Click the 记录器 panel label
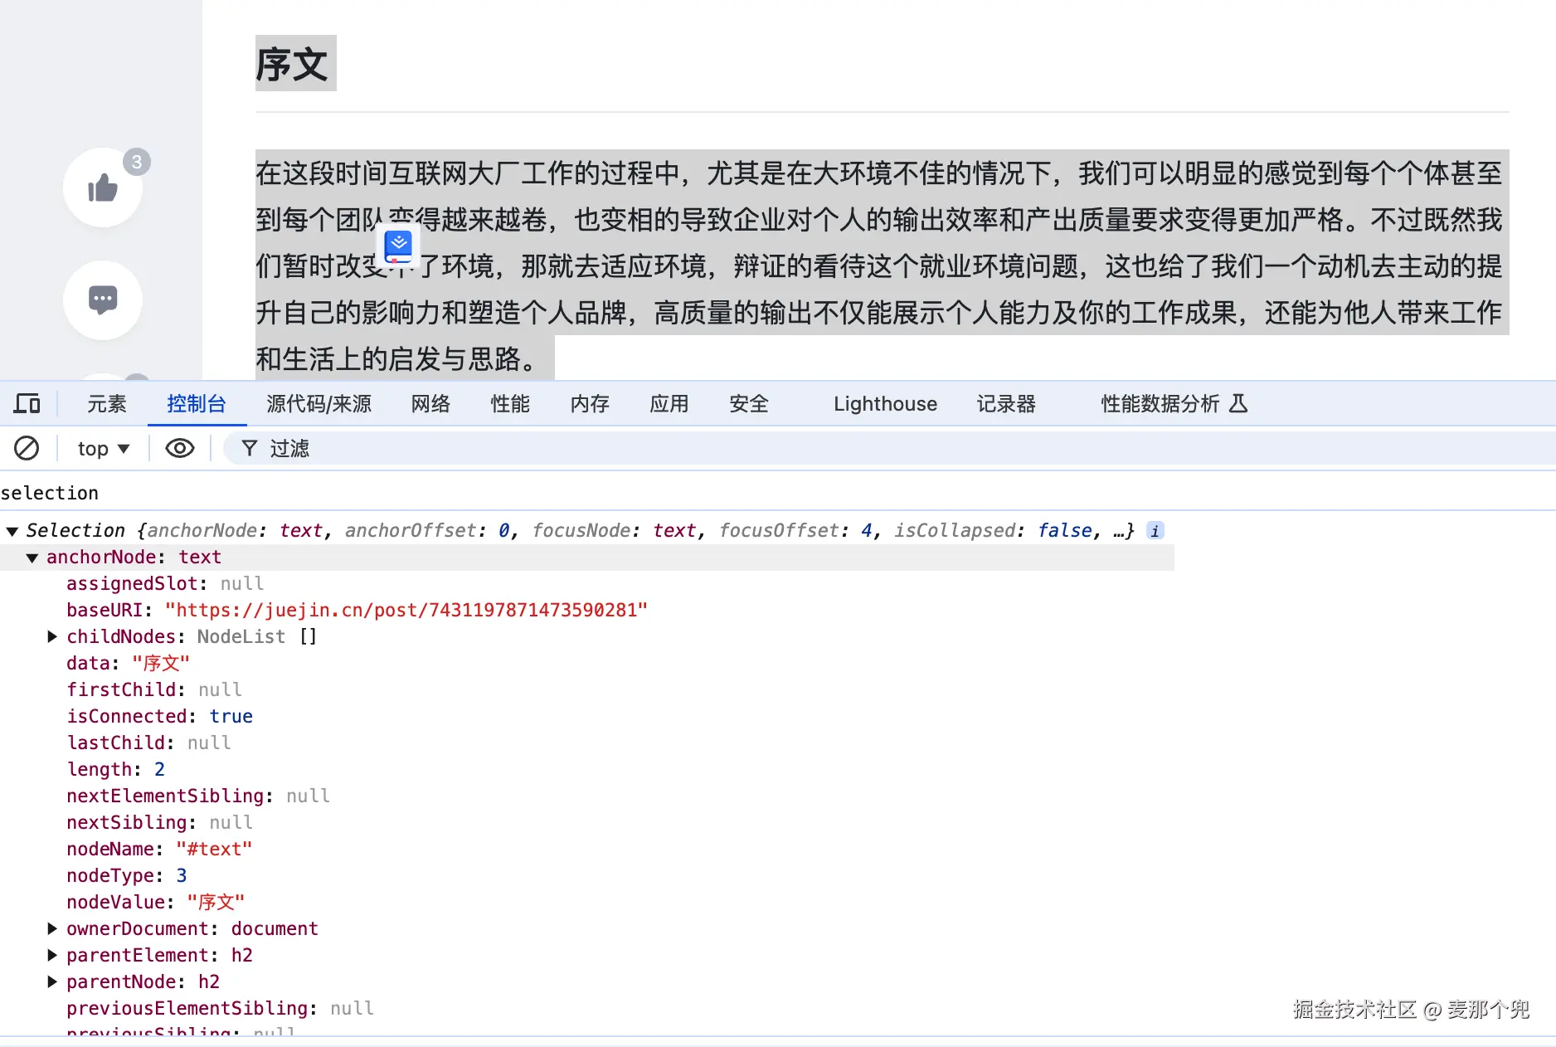This screenshot has height=1047, width=1556. (1006, 404)
